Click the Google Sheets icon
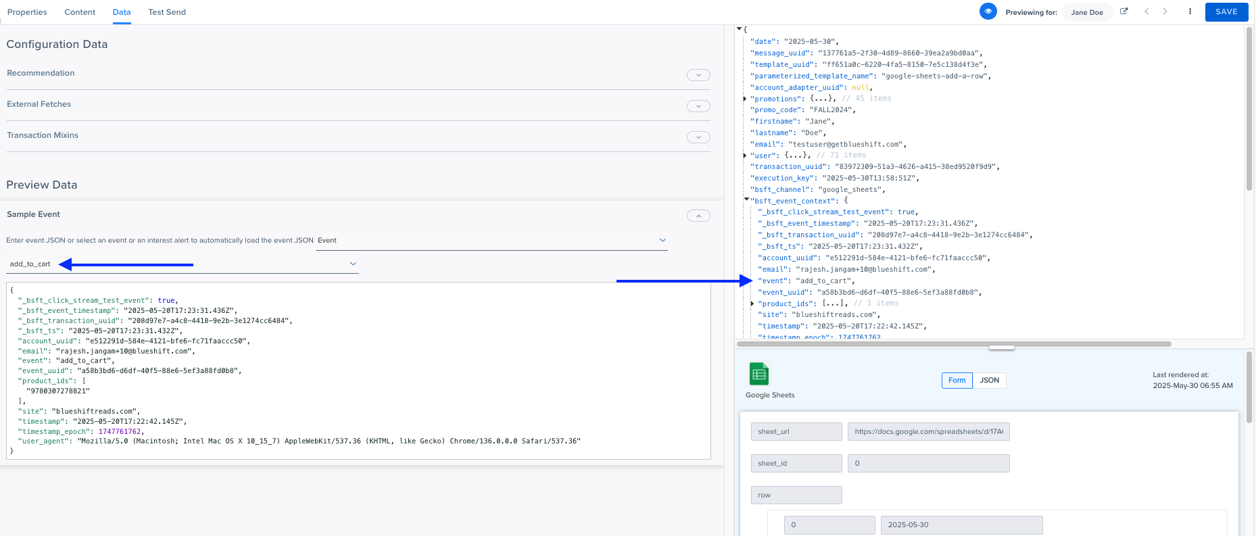 [759, 374]
